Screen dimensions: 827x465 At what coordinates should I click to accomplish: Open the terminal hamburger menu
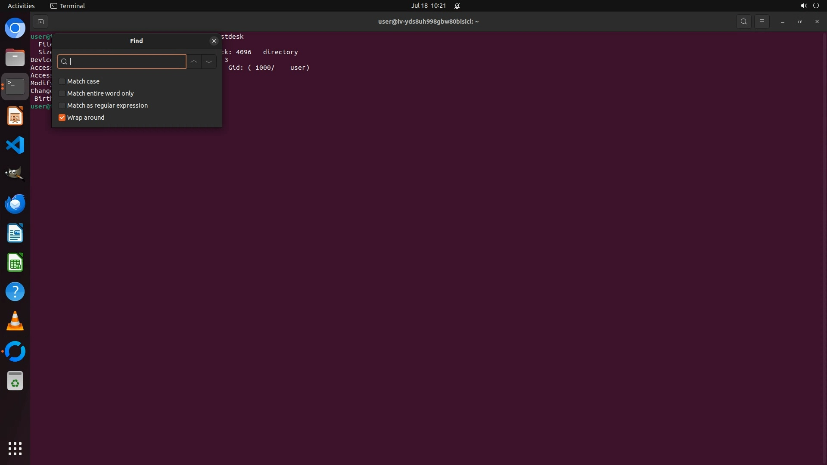coord(762,22)
